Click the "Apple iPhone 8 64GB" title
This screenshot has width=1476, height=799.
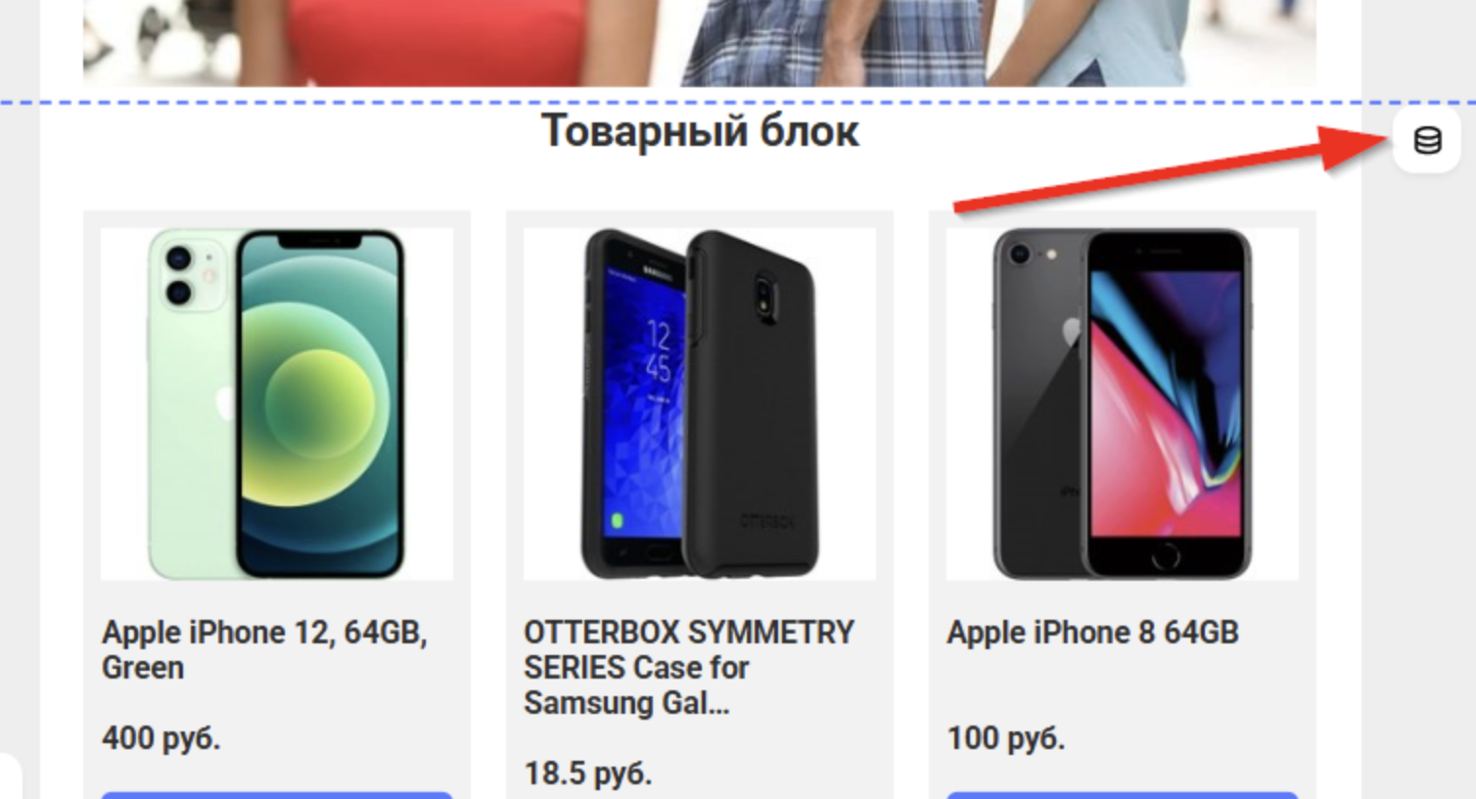[1092, 633]
